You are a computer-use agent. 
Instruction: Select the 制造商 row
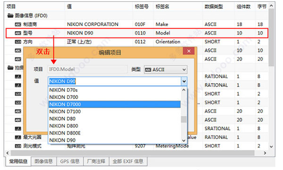pos(136,25)
